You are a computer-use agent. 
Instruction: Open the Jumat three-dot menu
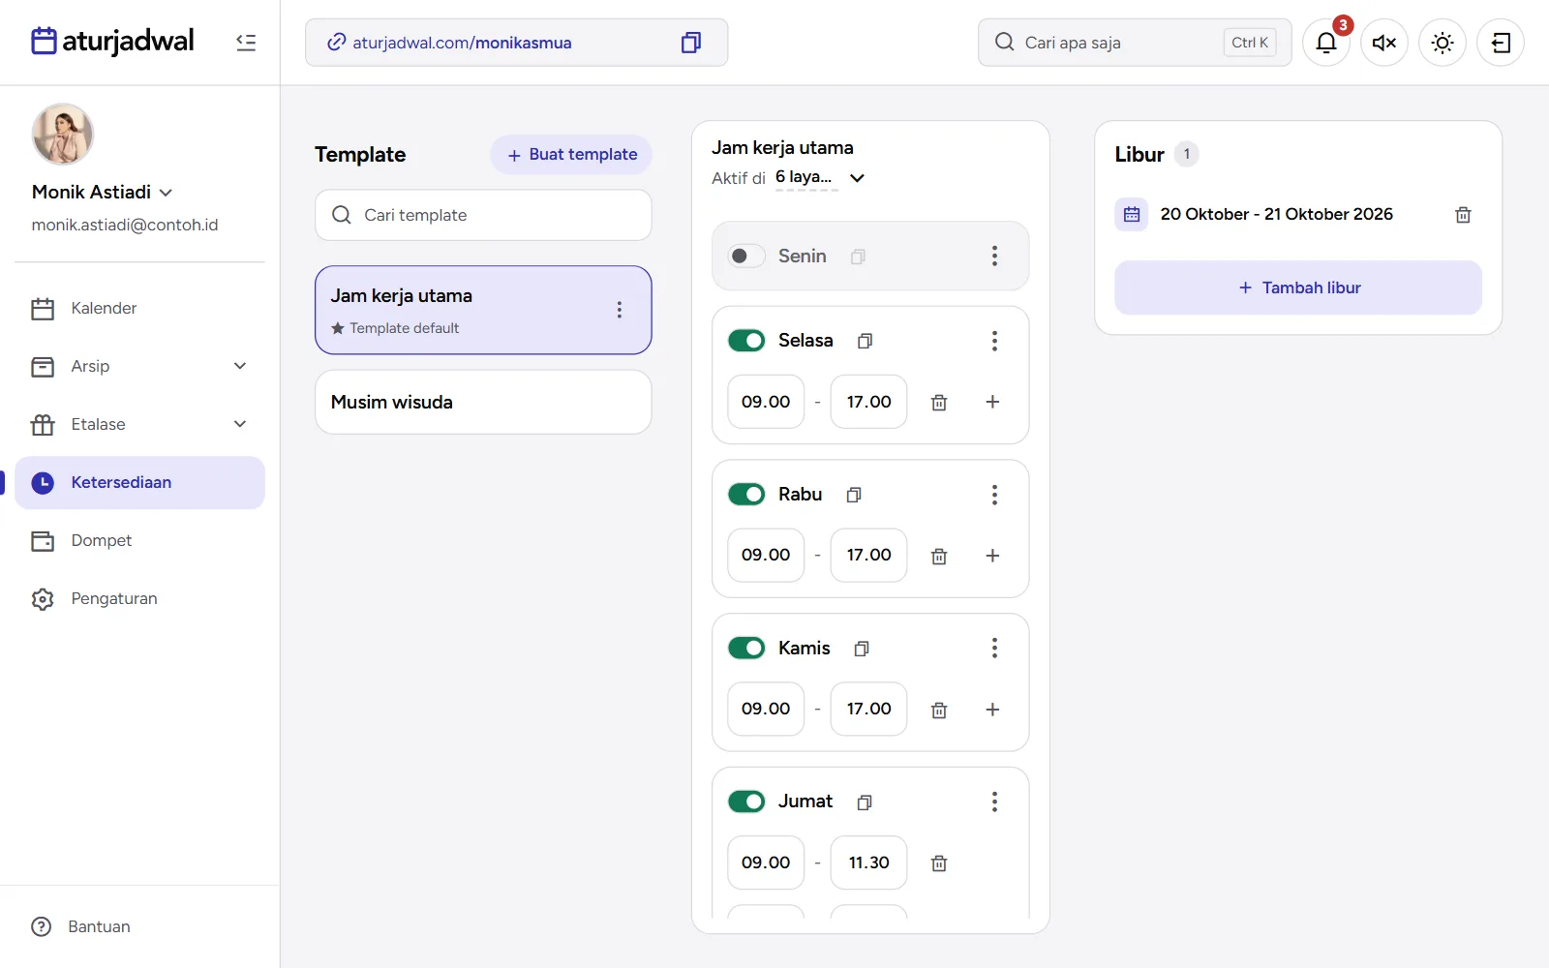point(994,802)
